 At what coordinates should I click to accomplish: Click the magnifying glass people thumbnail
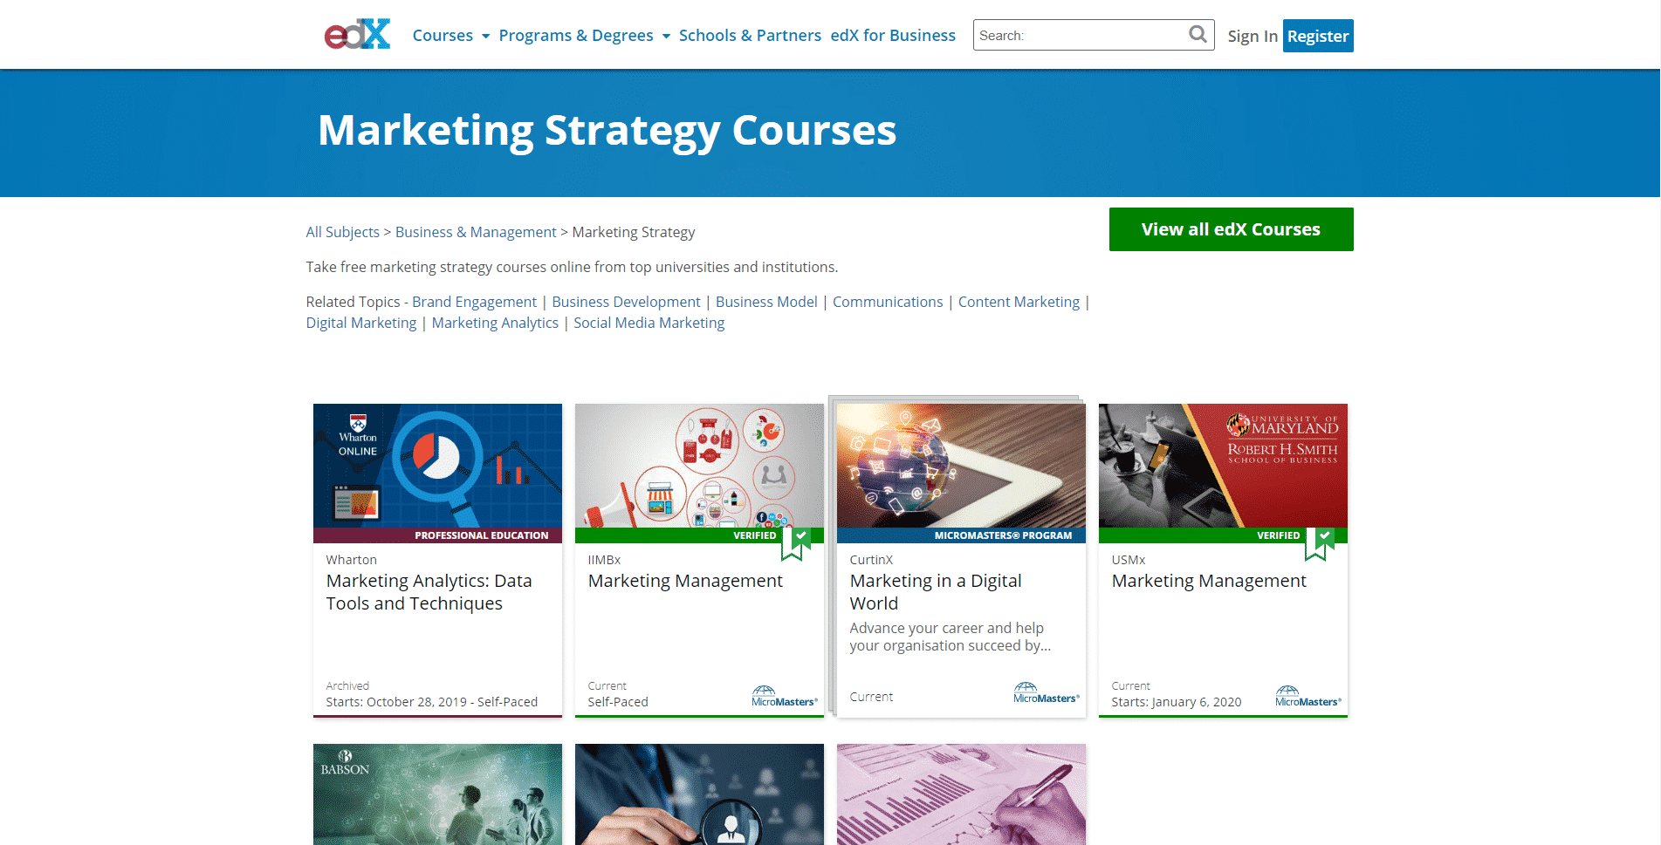point(699,794)
